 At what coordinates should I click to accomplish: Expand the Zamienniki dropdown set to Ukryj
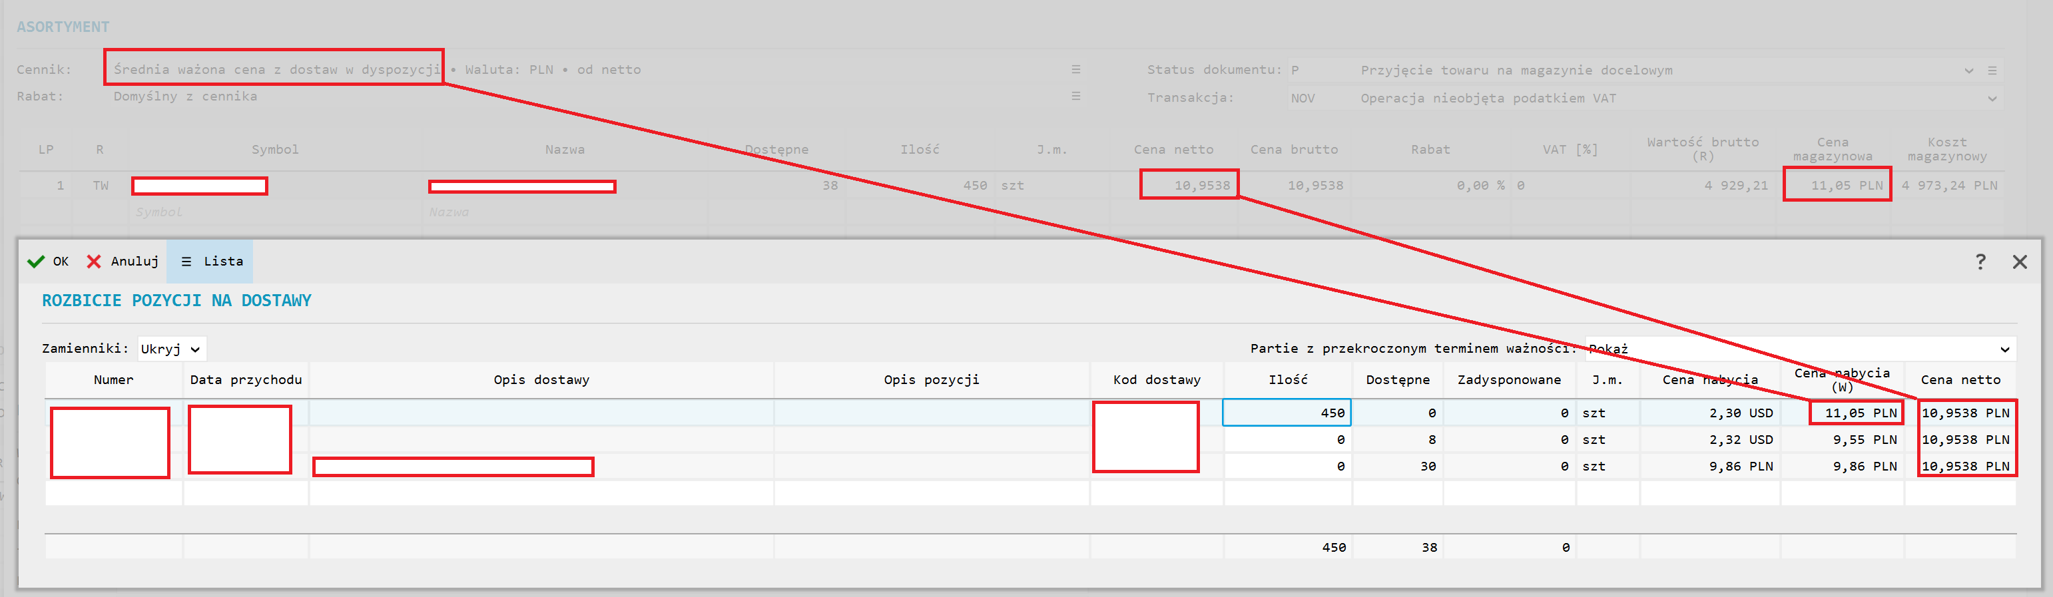171,349
